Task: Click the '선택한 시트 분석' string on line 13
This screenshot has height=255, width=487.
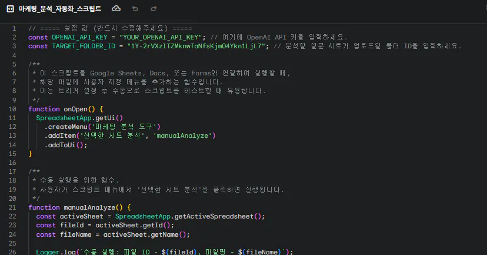Action: [112, 136]
